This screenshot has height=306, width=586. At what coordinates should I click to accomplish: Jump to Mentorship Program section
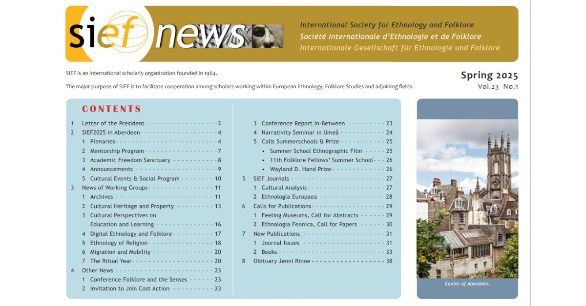tap(117, 151)
